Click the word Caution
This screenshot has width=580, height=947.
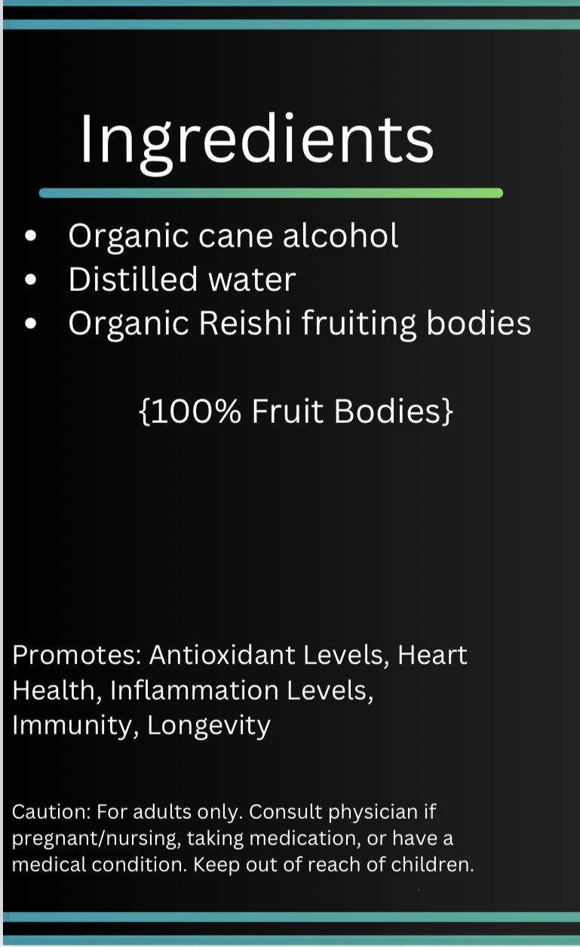coord(51,813)
